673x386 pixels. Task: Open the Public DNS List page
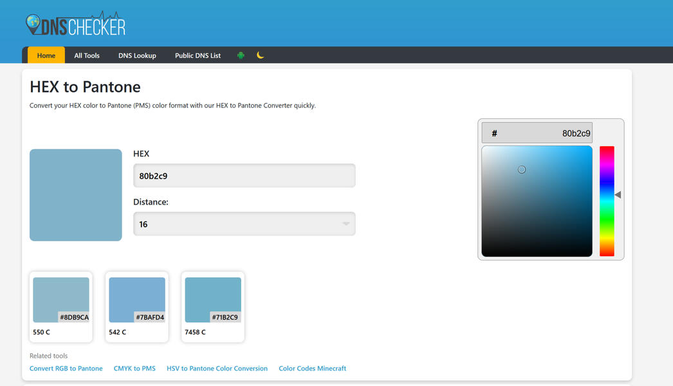tap(198, 55)
